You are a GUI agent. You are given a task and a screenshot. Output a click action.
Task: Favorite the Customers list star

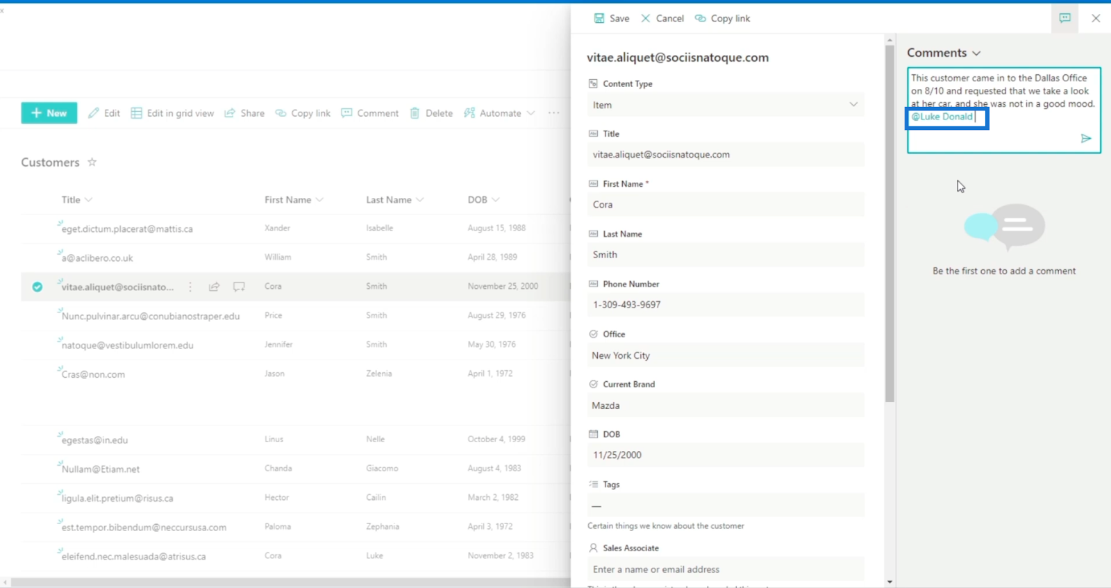click(92, 162)
